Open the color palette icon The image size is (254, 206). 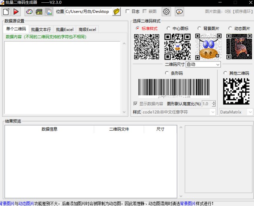tap(29, 11)
